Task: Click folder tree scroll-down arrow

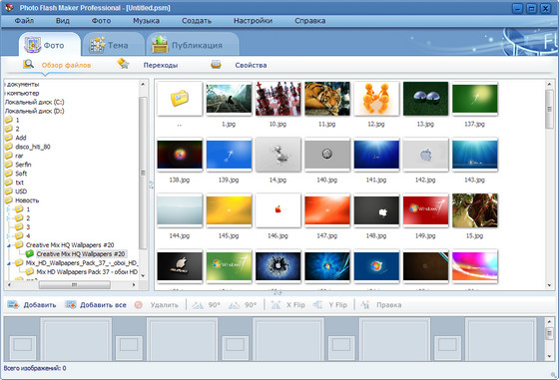Action: pos(143,275)
